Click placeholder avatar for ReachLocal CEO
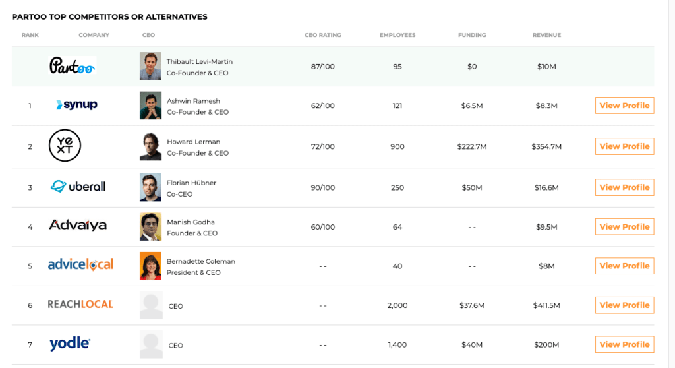Screen dimensions: 675x368 point(151,305)
